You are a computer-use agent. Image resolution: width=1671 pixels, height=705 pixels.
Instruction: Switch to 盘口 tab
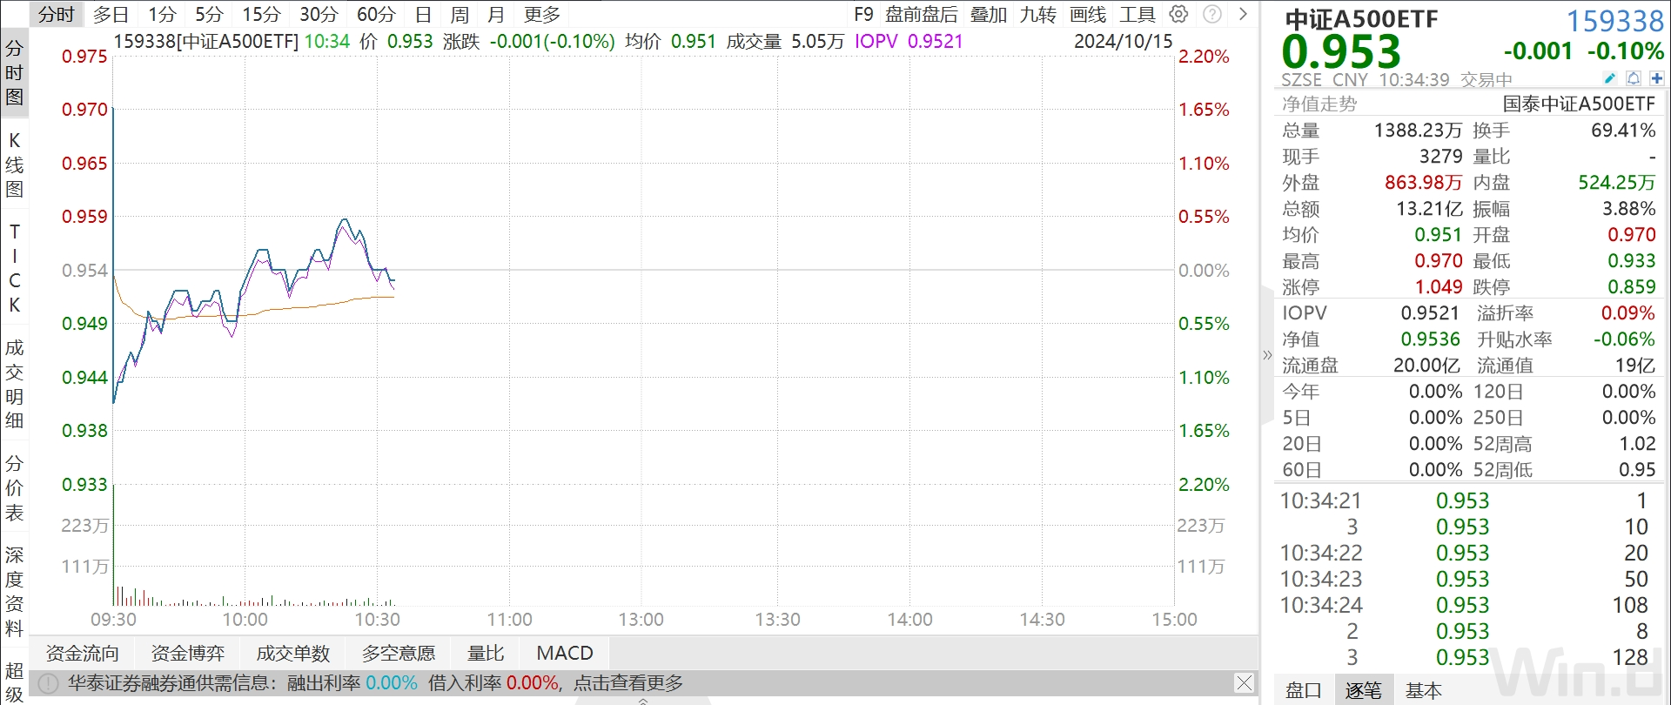pyautogui.click(x=1304, y=690)
